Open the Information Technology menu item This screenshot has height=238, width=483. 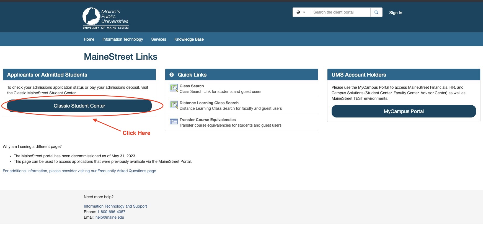[123, 39]
